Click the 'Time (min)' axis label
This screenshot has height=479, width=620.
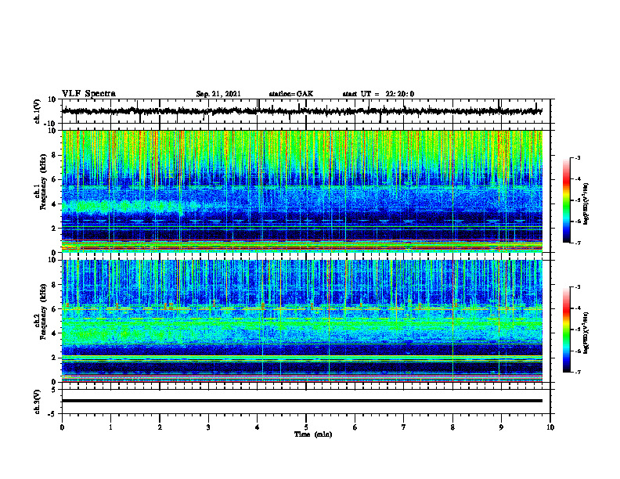point(313,434)
